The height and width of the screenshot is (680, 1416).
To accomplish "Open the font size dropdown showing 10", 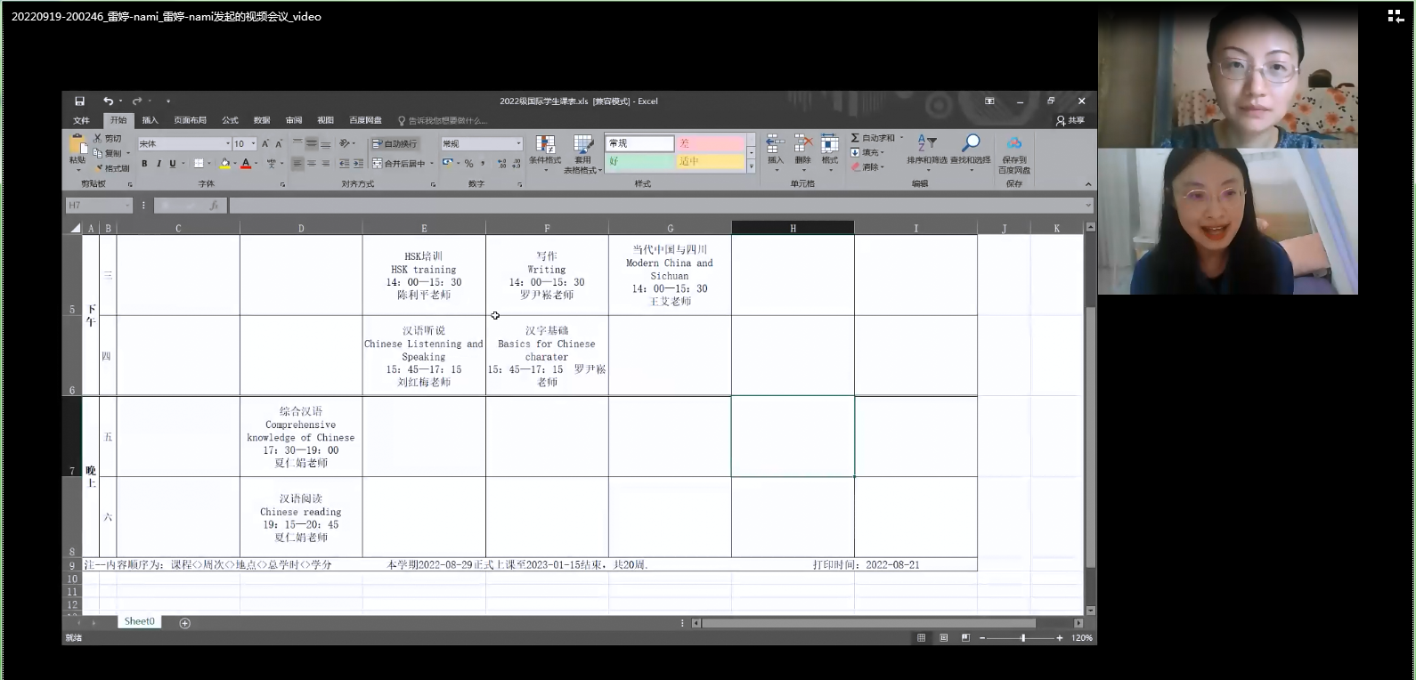I will tap(253, 143).
